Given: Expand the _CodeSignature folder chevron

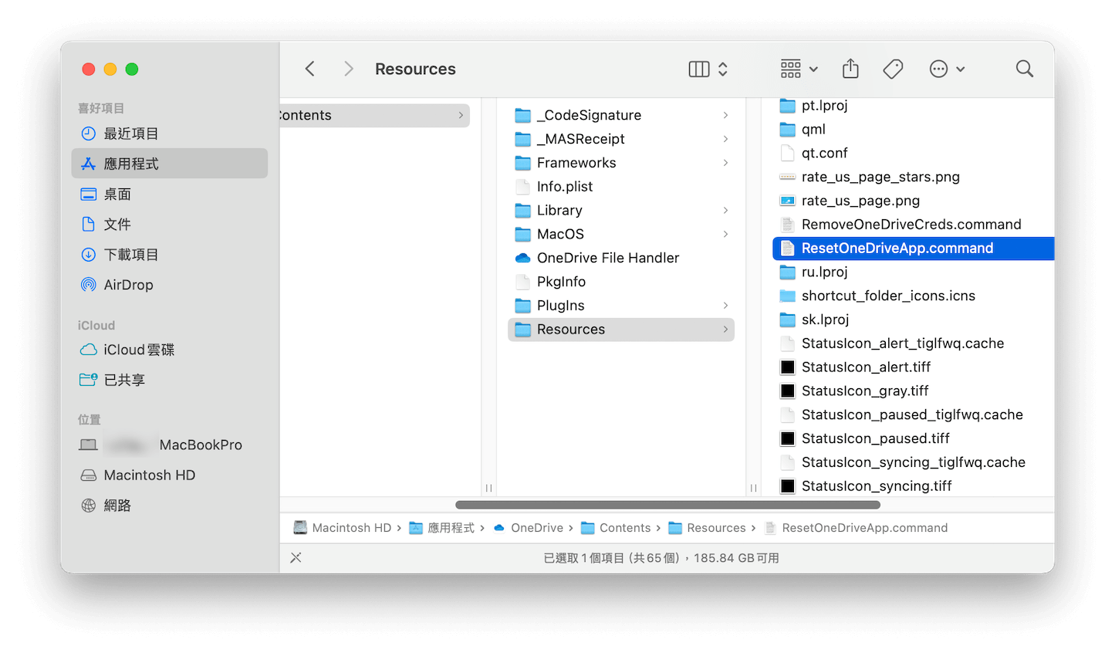Looking at the screenshot, I should (x=725, y=115).
